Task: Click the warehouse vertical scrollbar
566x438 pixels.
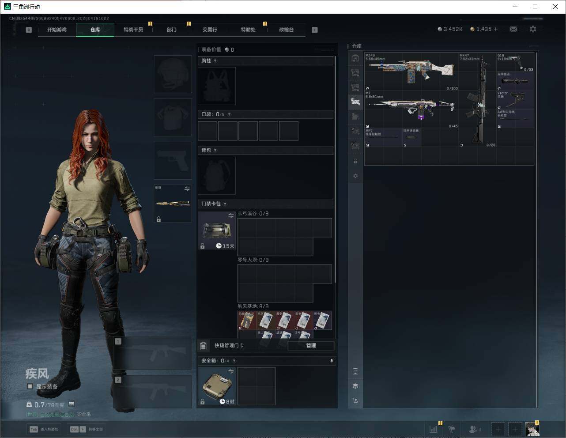Action: [536, 230]
